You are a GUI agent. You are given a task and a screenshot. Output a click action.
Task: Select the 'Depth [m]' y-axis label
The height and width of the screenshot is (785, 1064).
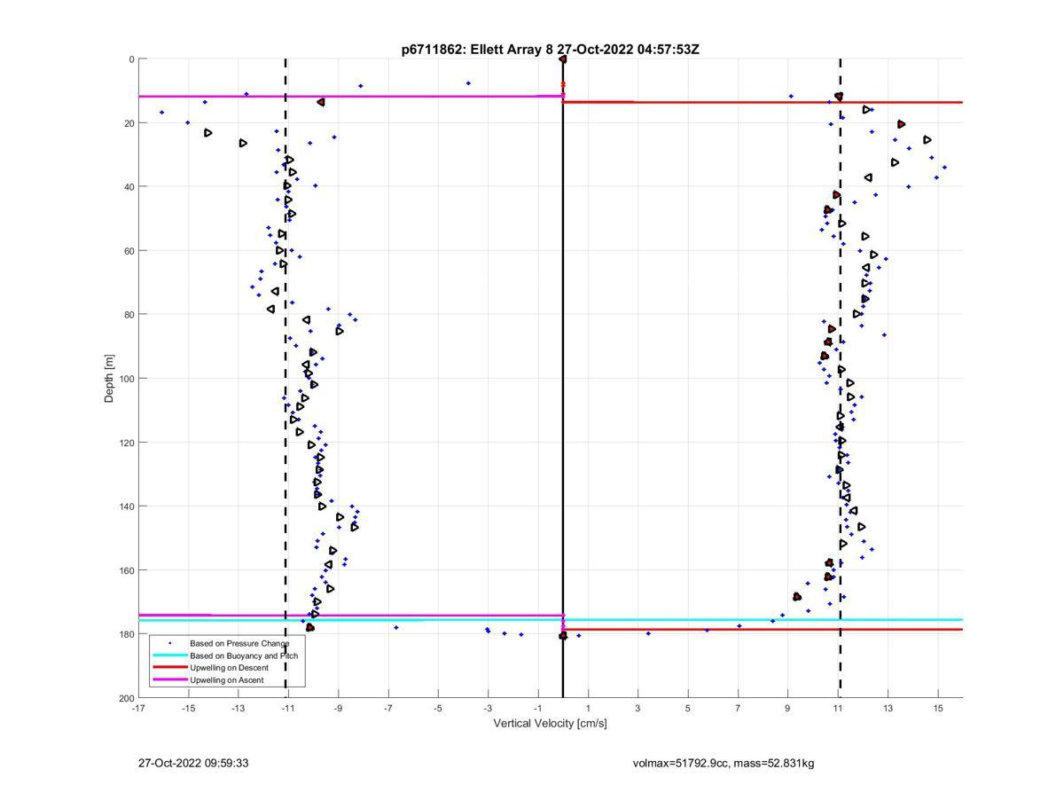(110, 378)
